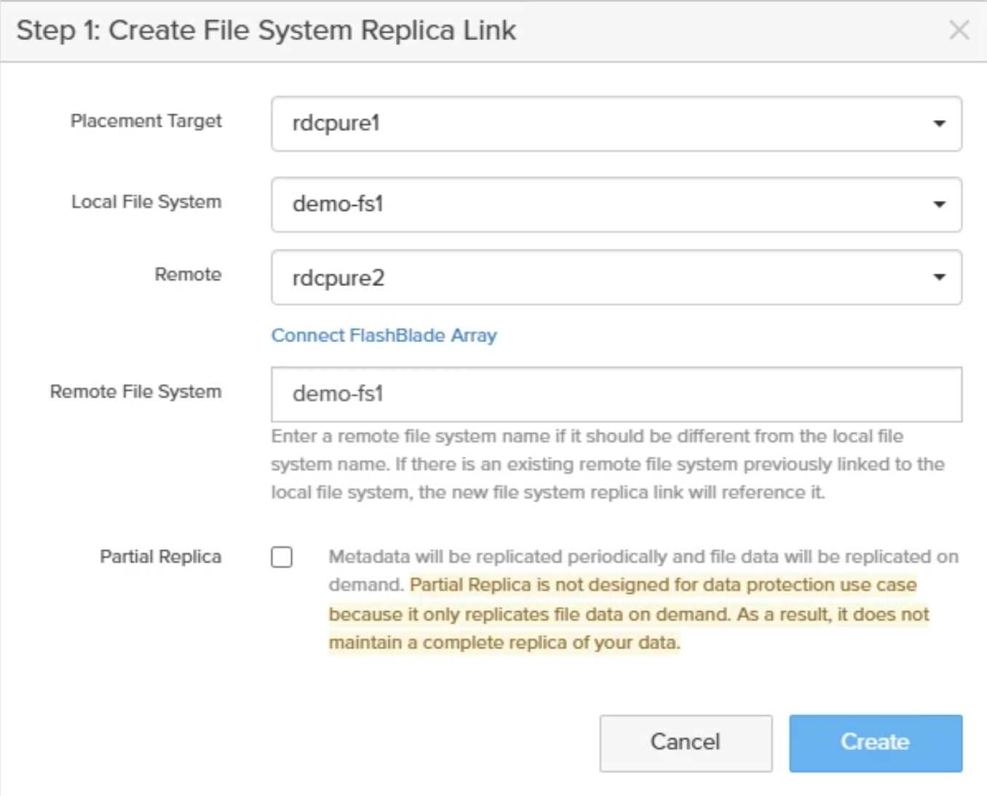Screen dimensions: 987x796
Task: Click the Create button
Action: click(x=875, y=742)
